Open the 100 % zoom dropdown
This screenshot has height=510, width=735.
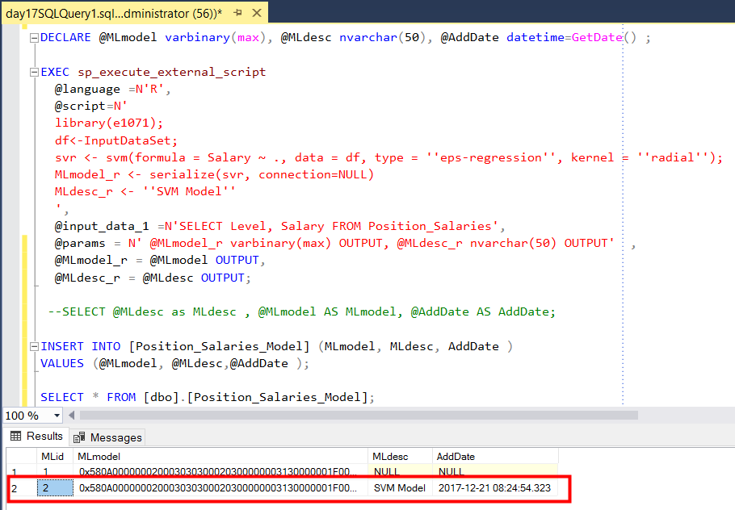[57, 416]
